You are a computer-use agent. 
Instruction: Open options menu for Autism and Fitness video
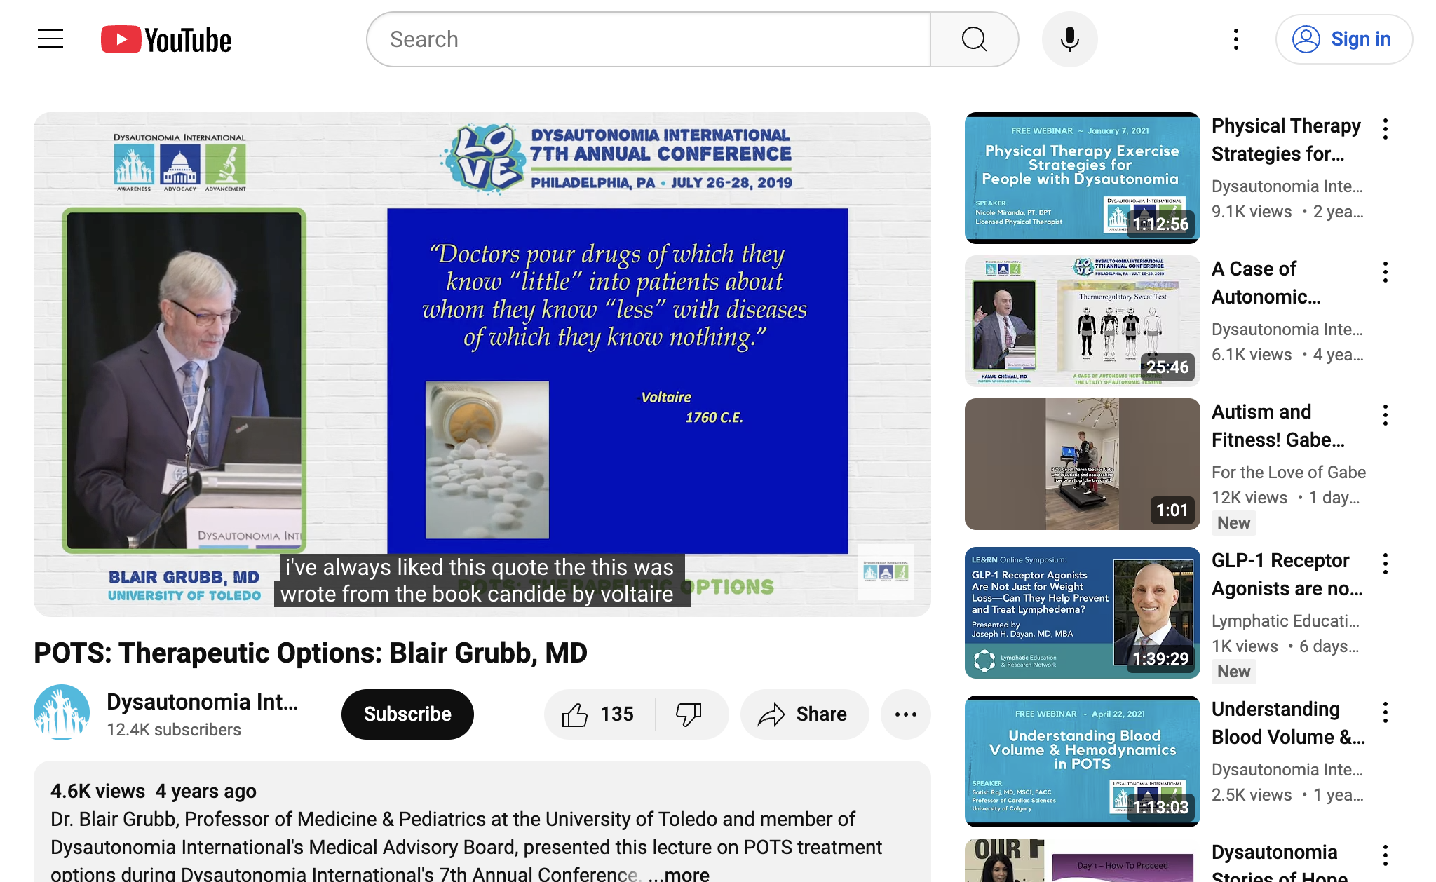pyautogui.click(x=1385, y=415)
